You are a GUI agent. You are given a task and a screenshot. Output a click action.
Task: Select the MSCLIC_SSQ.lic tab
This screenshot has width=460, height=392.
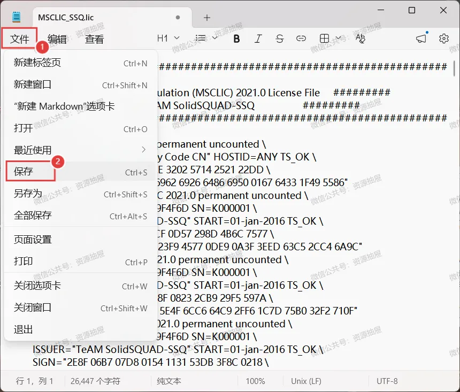click(x=112, y=18)
